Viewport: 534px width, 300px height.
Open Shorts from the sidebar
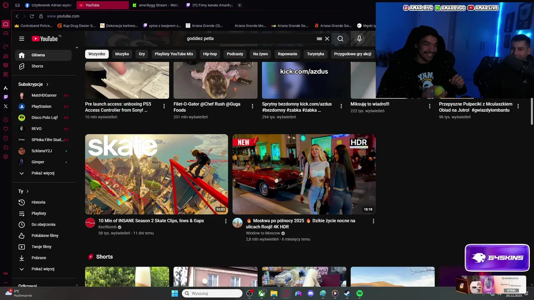tap(43, 66)
